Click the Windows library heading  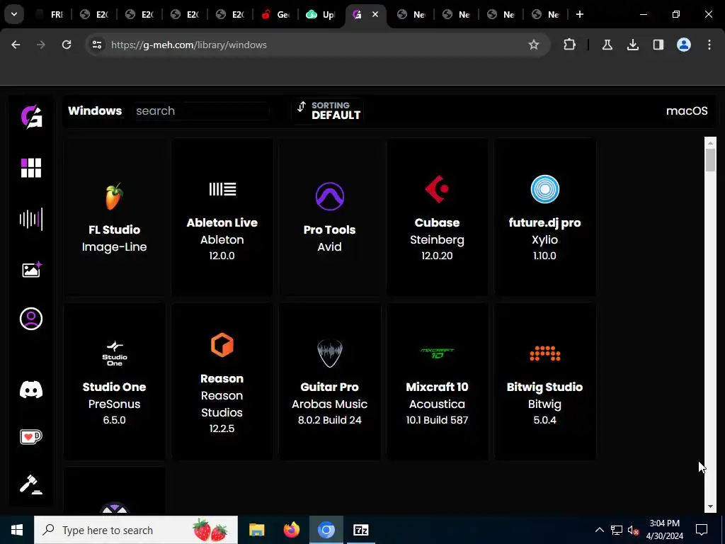click(x=95, y=110)
